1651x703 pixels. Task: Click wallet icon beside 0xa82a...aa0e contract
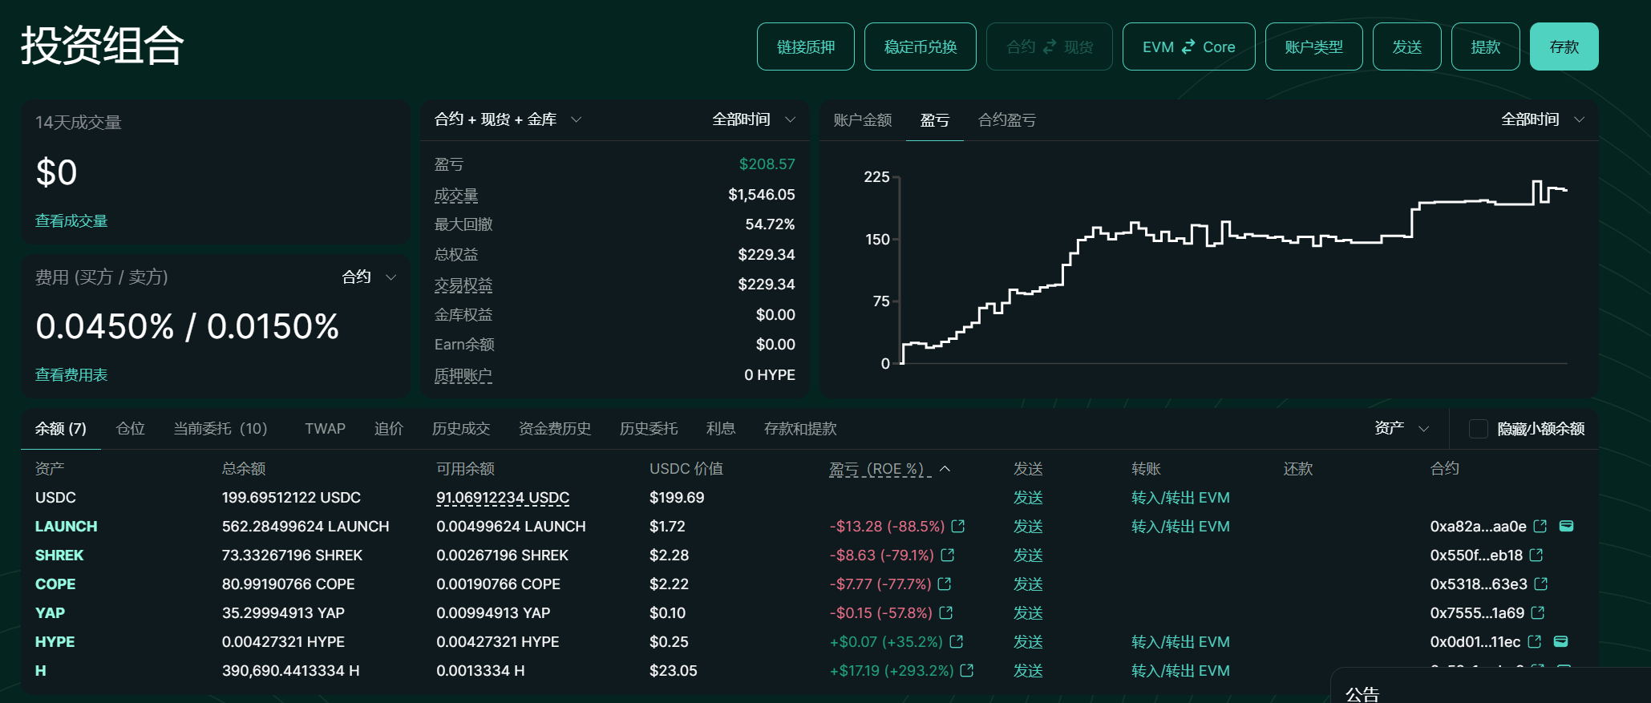tap(1566, 527)
